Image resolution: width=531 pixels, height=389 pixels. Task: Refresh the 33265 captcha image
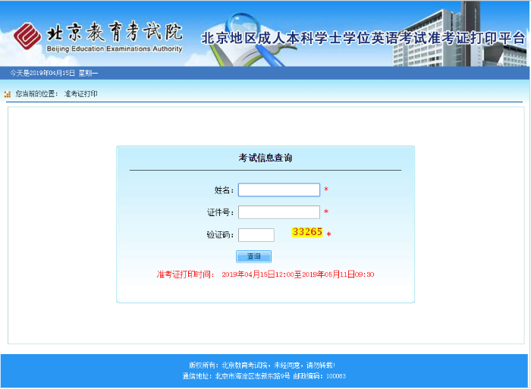[307, 232]
